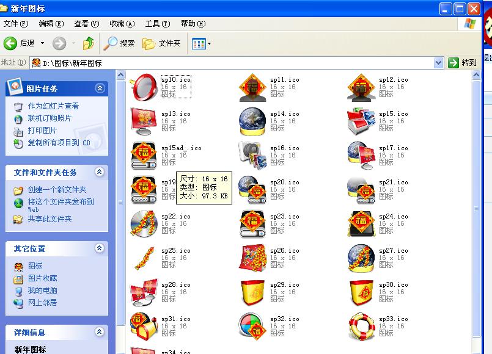Click the sp22.ico file name
The image size is (492, 354).
point(176,217)
